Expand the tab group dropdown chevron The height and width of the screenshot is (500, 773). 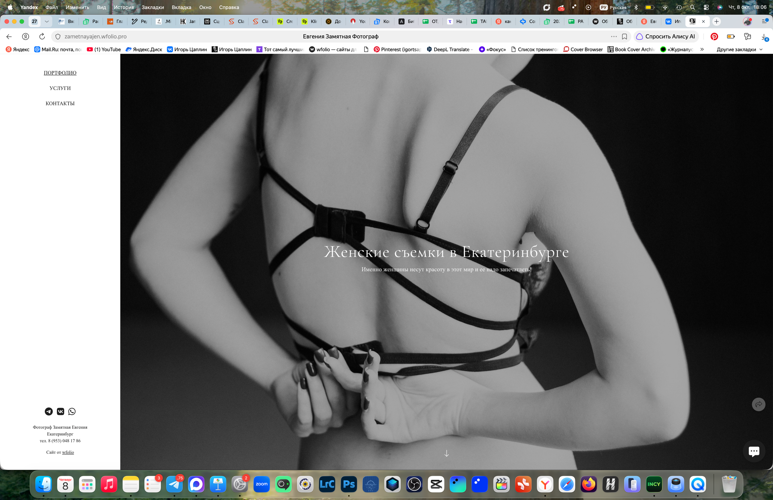click(47, 21)
